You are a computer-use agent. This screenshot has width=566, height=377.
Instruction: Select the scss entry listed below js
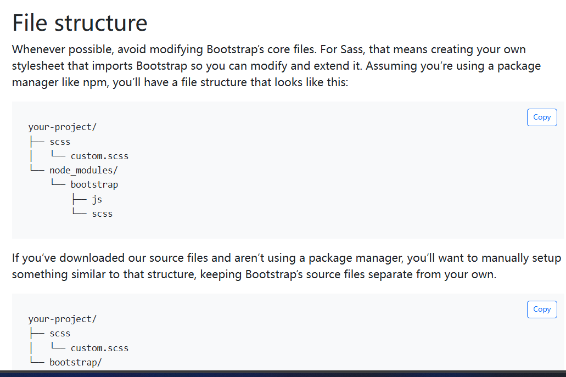(x=102, y=213)
